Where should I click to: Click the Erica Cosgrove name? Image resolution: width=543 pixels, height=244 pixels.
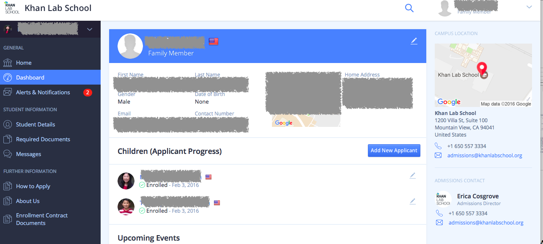[478, 196]
